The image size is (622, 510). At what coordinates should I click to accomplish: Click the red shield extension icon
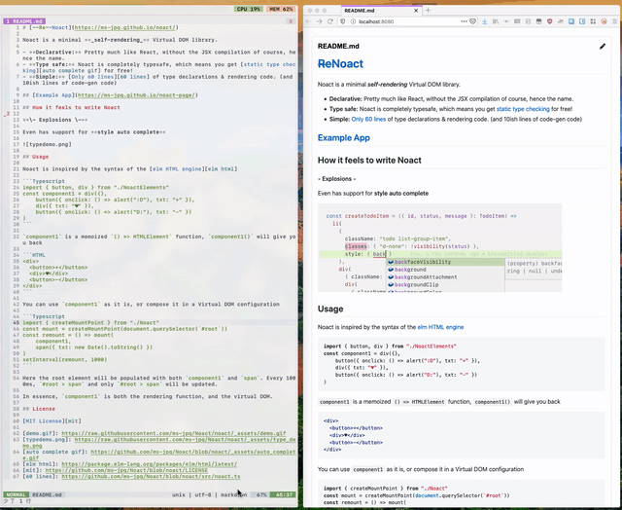549,21
